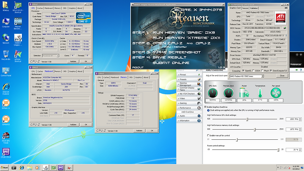Expand the Gaming section in Catalyst
304x171 pixels.
coord(189,103)
